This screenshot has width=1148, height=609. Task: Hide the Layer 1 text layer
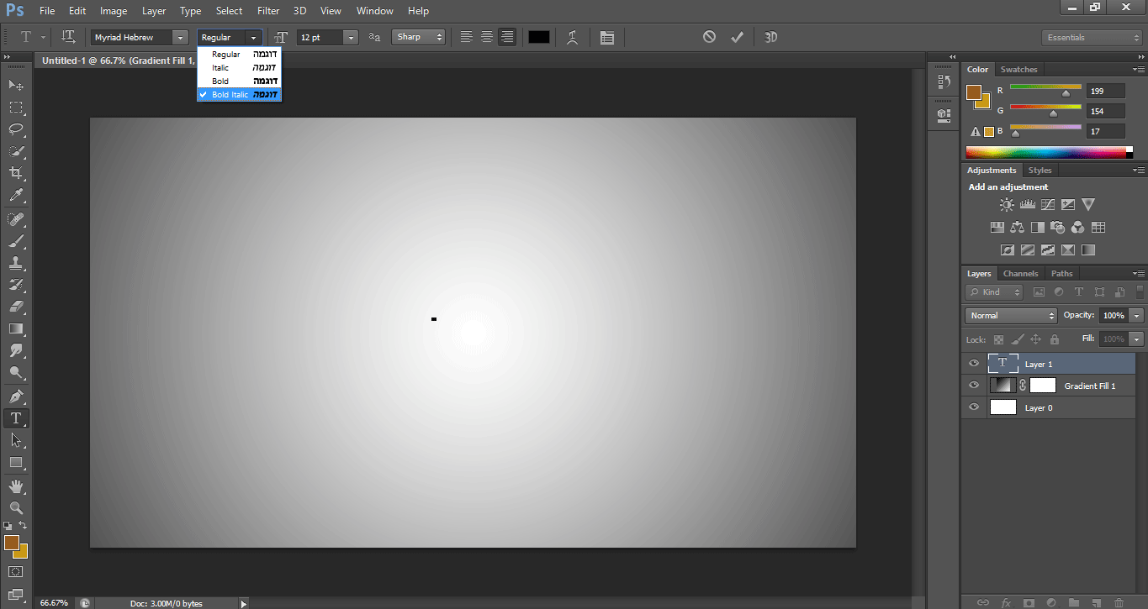point(974,364)
